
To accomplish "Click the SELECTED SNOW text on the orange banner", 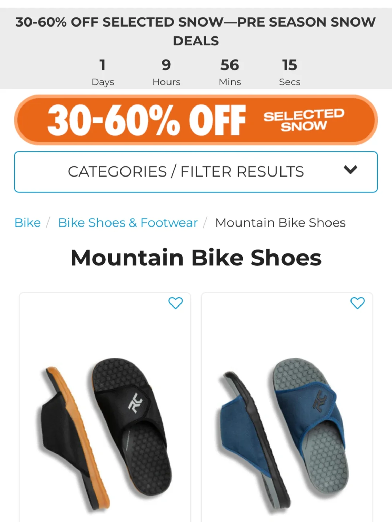I will click(x=304, y=120).
